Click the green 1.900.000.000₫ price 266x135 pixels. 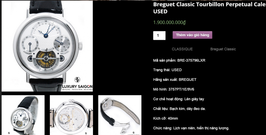[x=169, y=22]
